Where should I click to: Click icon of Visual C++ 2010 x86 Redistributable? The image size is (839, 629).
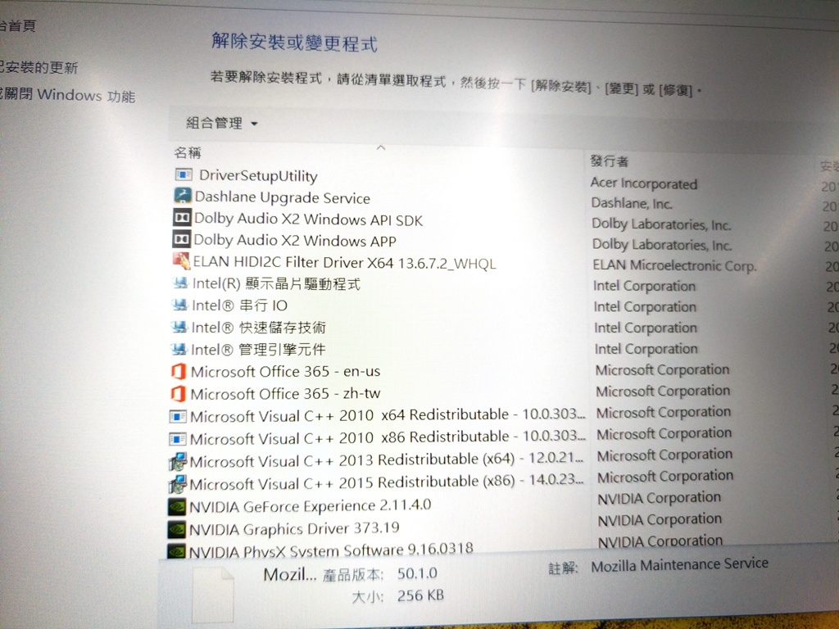tap(177, 439)
